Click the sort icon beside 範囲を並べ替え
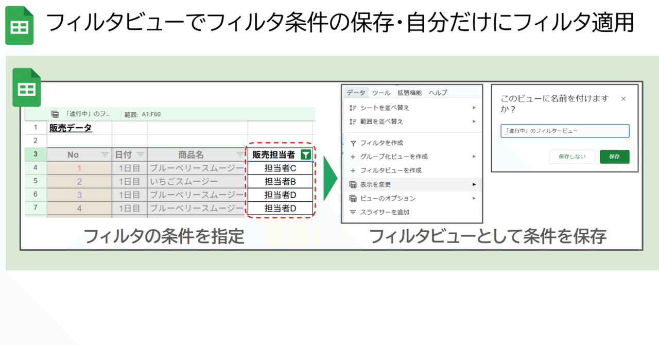 (x=353, y=120)
